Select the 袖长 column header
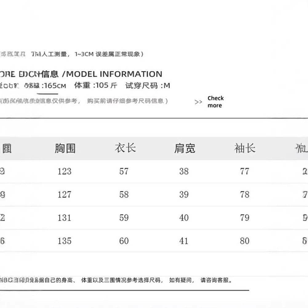 pyautogui.click(x=245, y=148)
